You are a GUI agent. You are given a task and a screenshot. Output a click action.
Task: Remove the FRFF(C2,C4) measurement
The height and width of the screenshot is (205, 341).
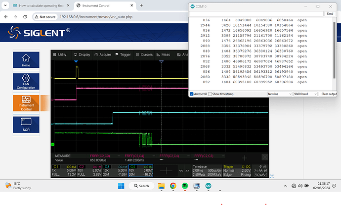click(154, 156)
